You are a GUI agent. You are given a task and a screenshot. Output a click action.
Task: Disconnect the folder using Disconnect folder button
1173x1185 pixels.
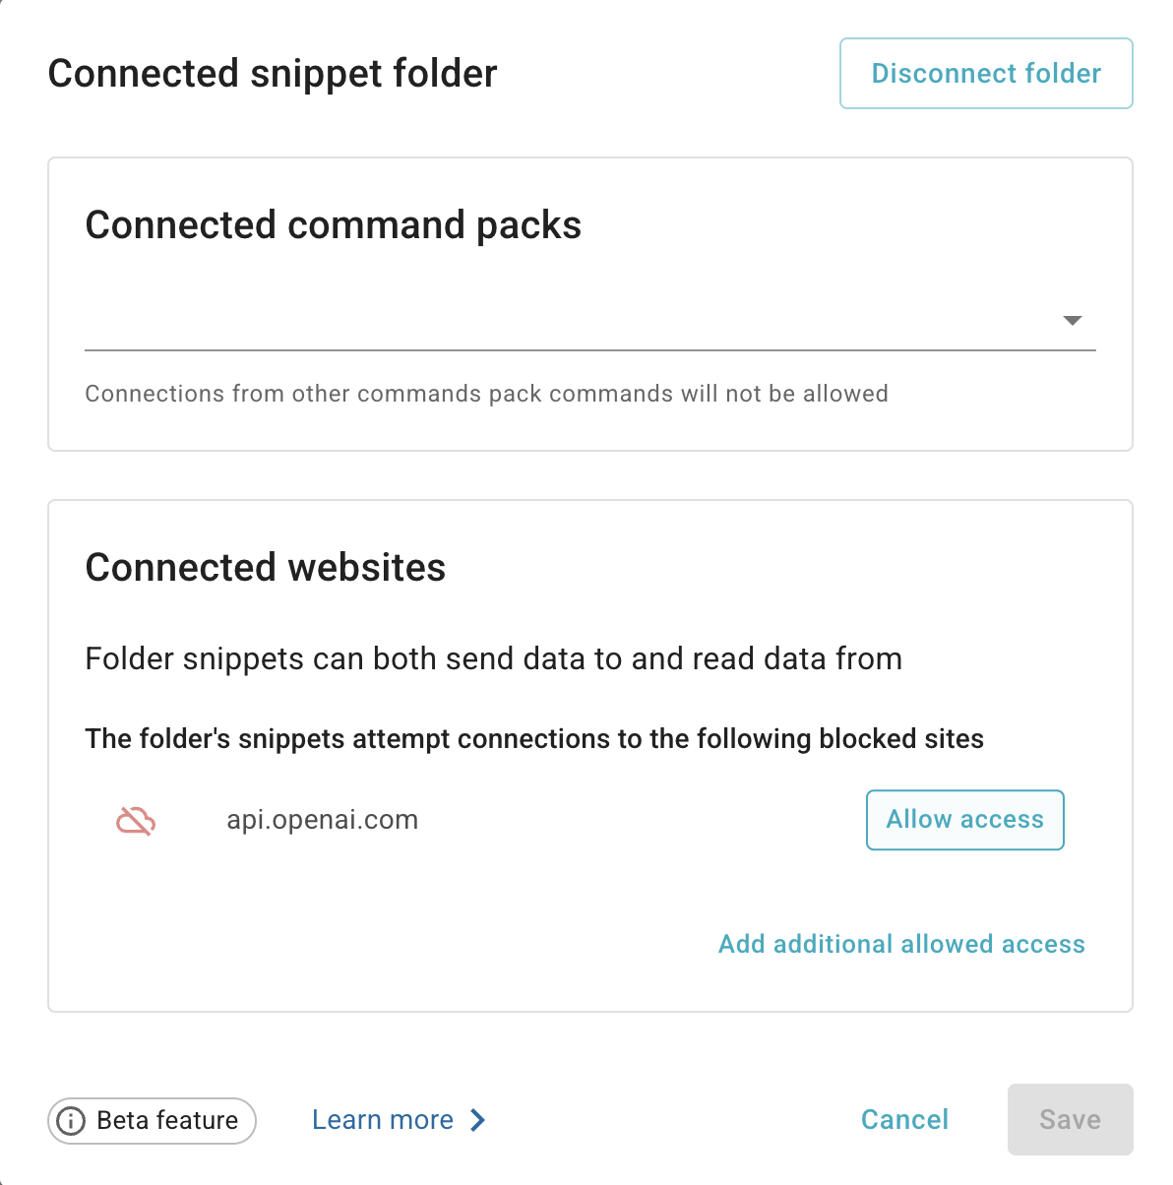(x=986, y=74)
